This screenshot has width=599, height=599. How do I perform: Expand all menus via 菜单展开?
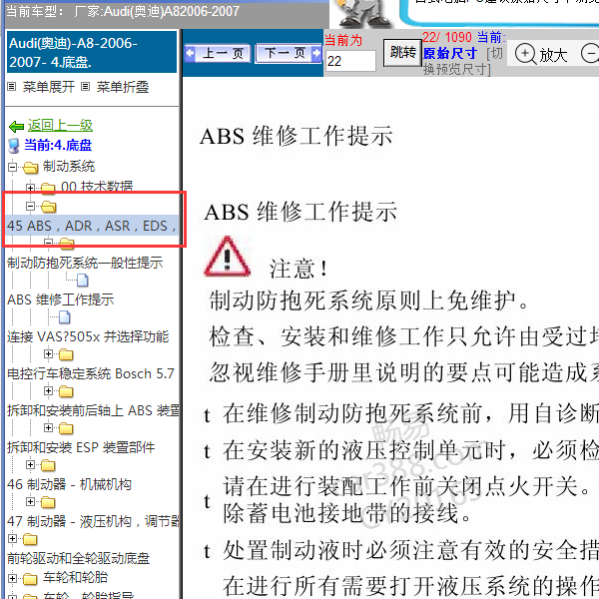(x=49, y=87)
